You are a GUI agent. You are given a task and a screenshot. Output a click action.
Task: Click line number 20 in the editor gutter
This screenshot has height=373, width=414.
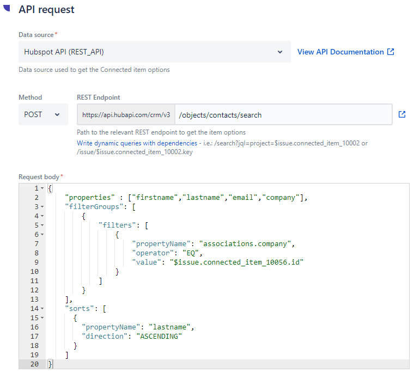coord(35,364)
